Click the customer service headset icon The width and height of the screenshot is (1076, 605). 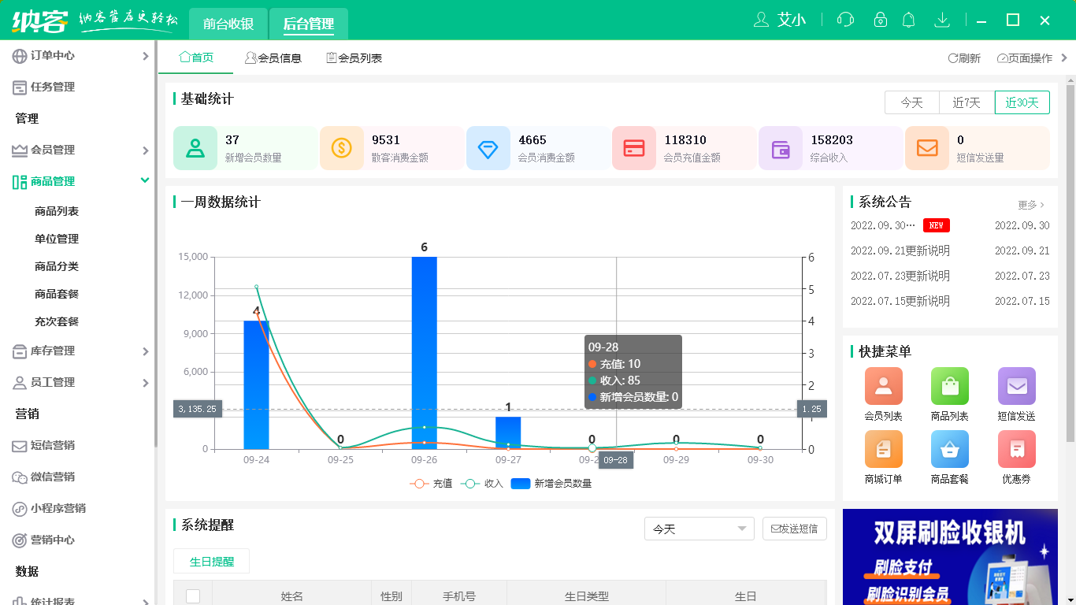point(845,20)
